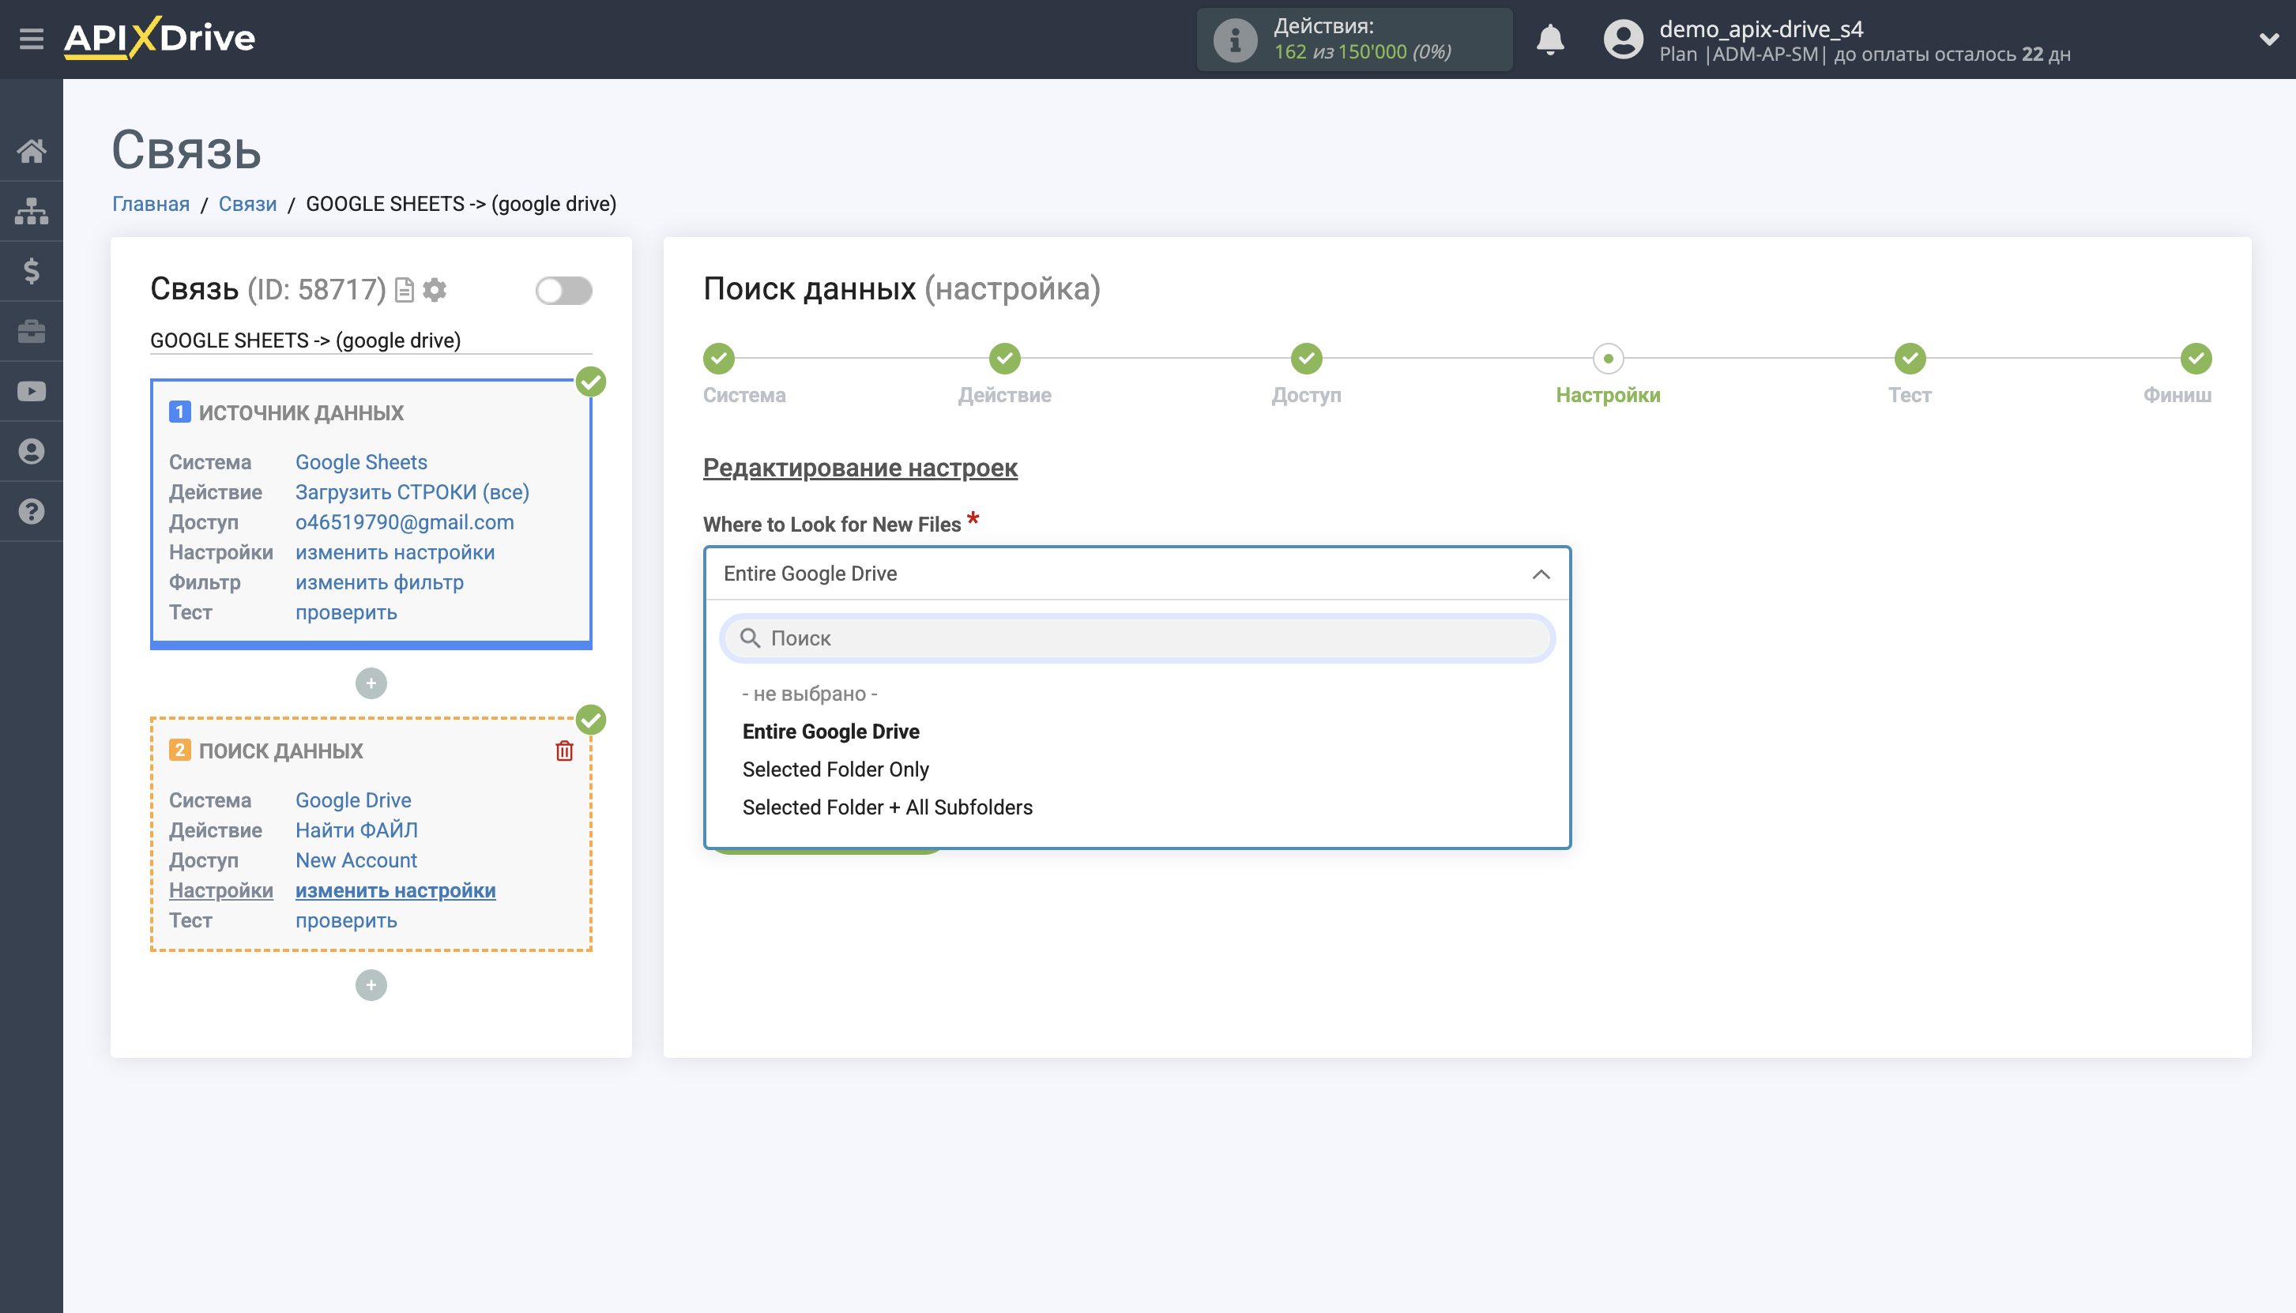Delete the Data Search block with trash icon
Screen dimensions: 2296x1313
pyautogui.click(x=565, y=751)
